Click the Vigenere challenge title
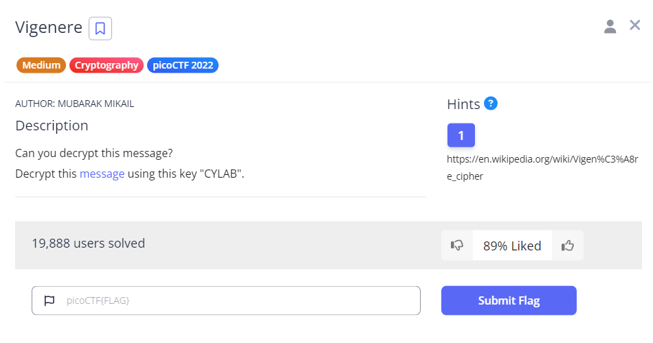 click(x=48, y=28)
